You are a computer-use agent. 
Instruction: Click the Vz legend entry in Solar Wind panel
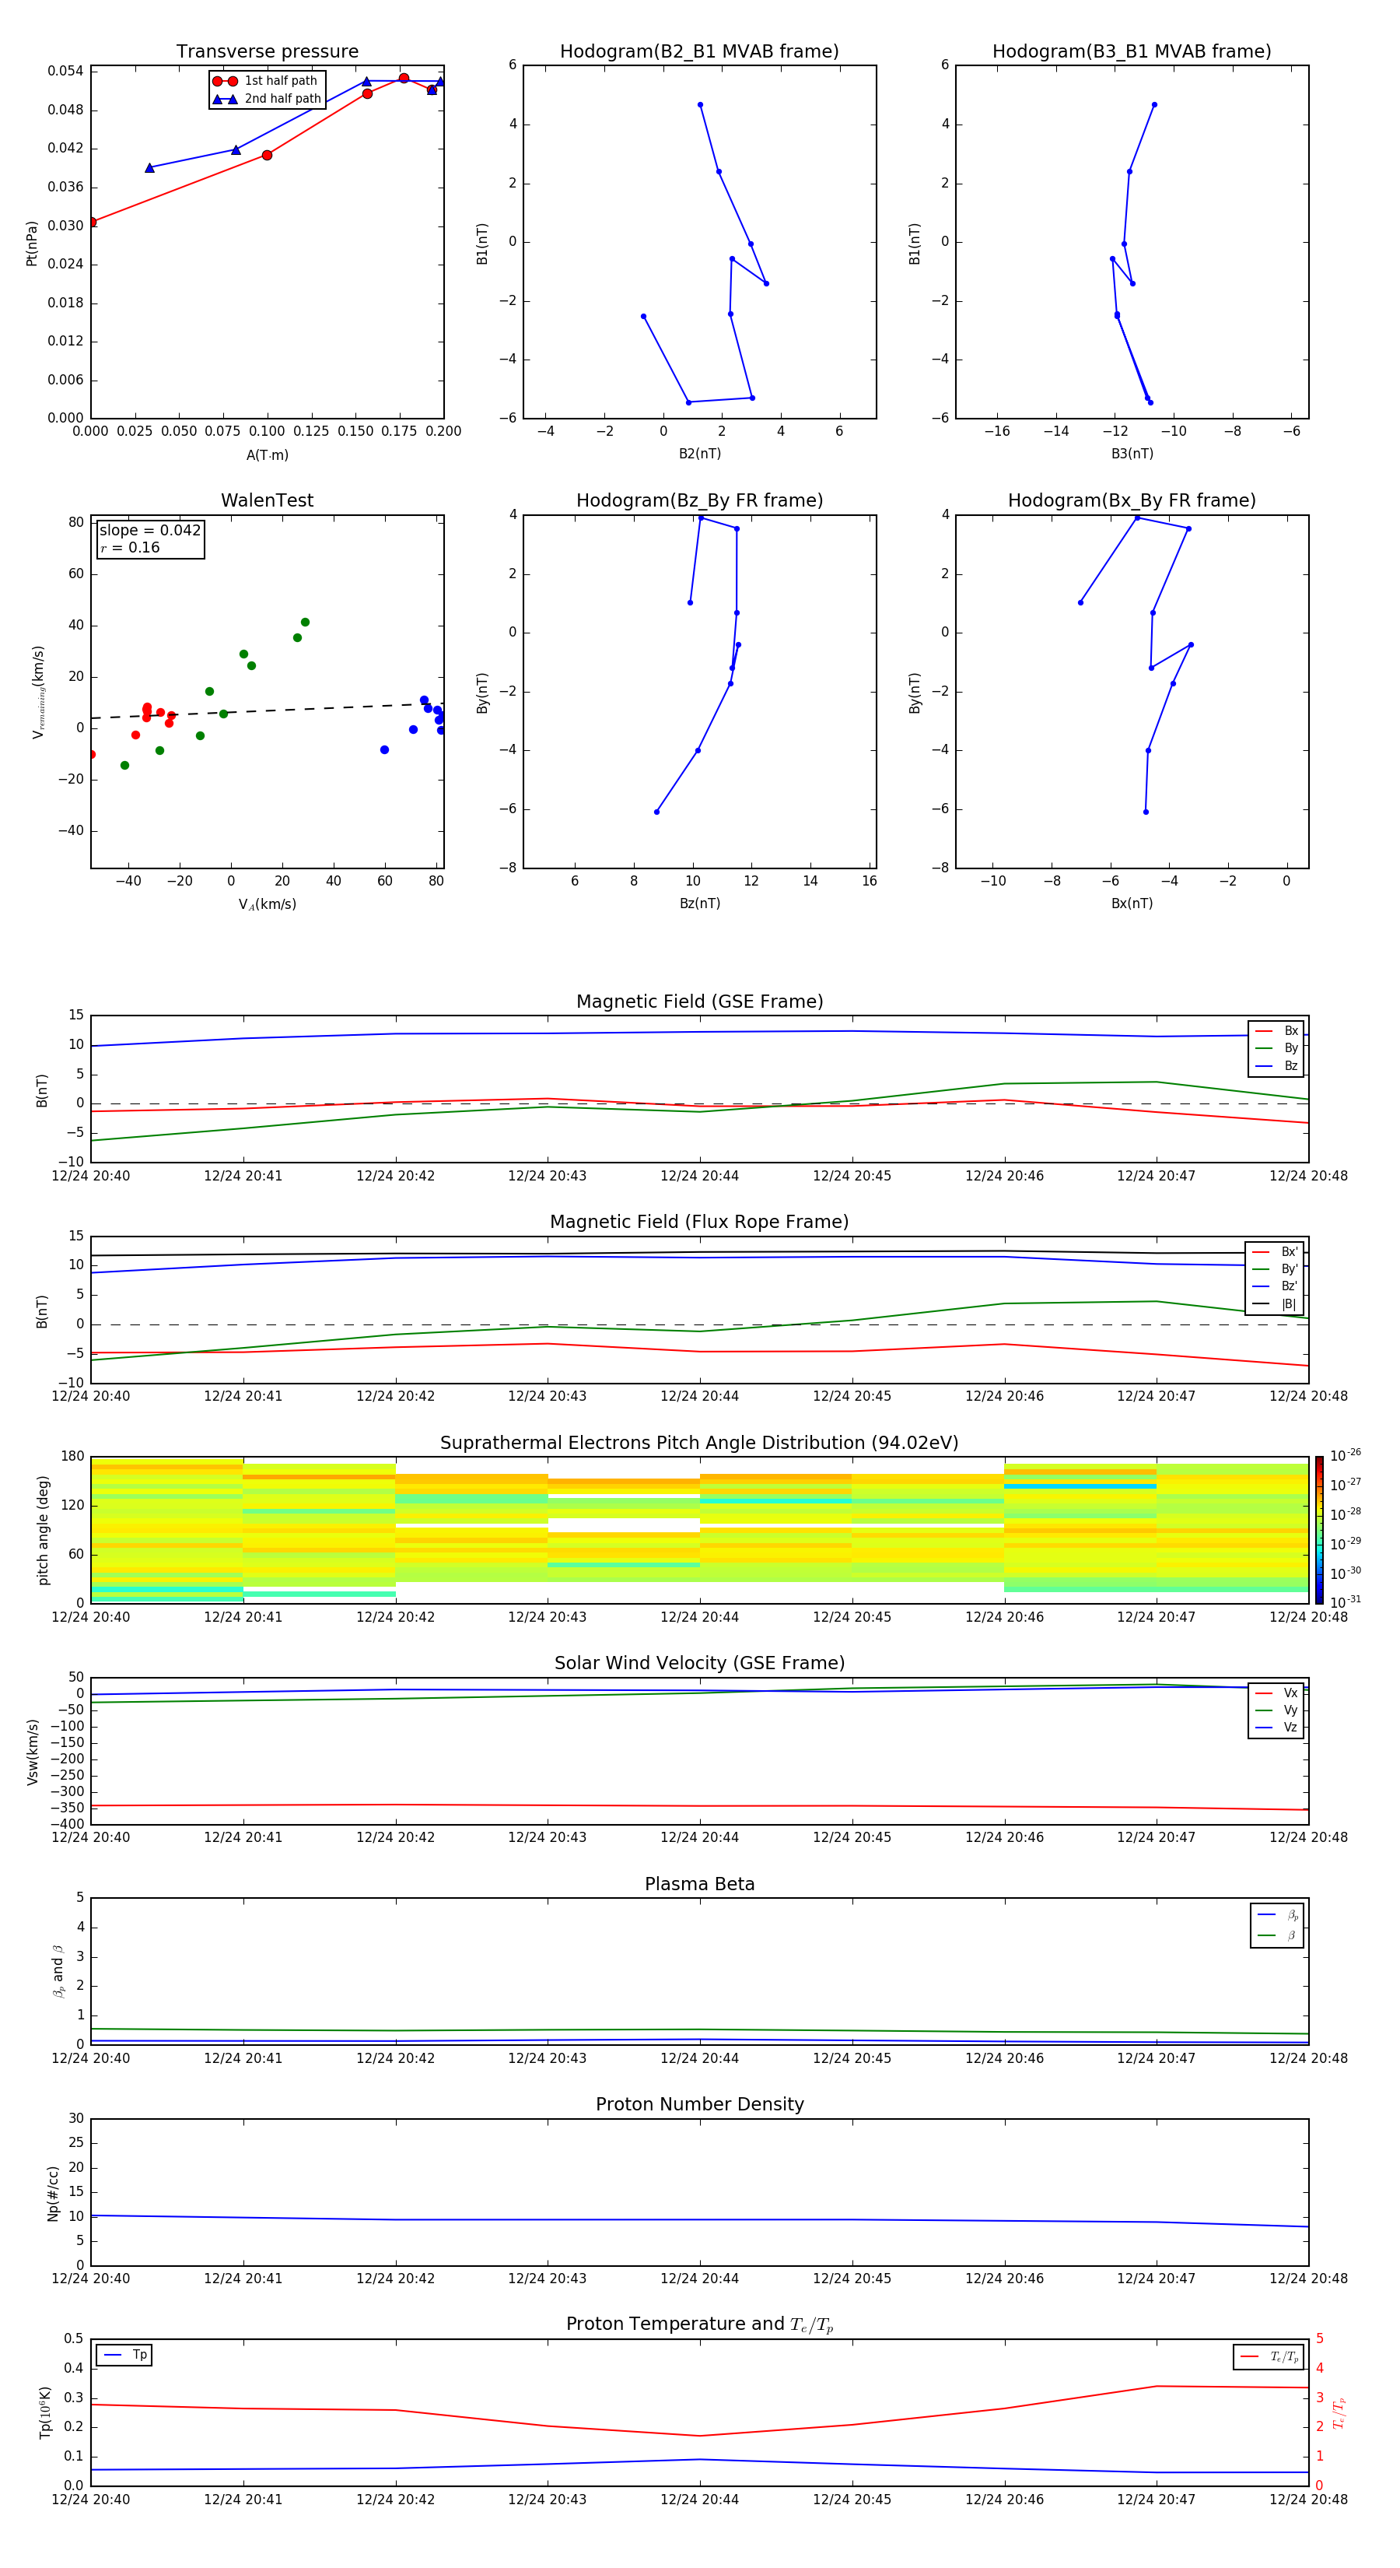tap(1276, 1727)
